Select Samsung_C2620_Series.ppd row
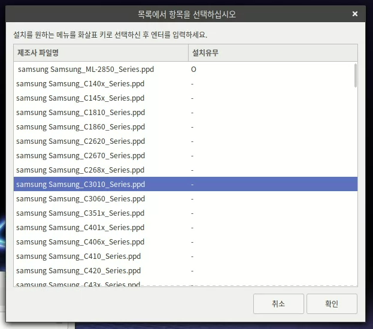 (x=186, y=141)
